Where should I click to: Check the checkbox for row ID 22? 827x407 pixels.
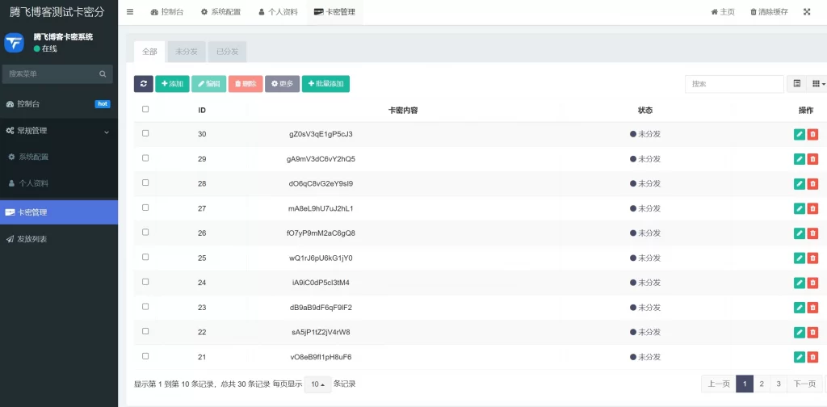point(145,332)
